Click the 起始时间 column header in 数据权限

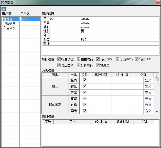pos(101,75)
